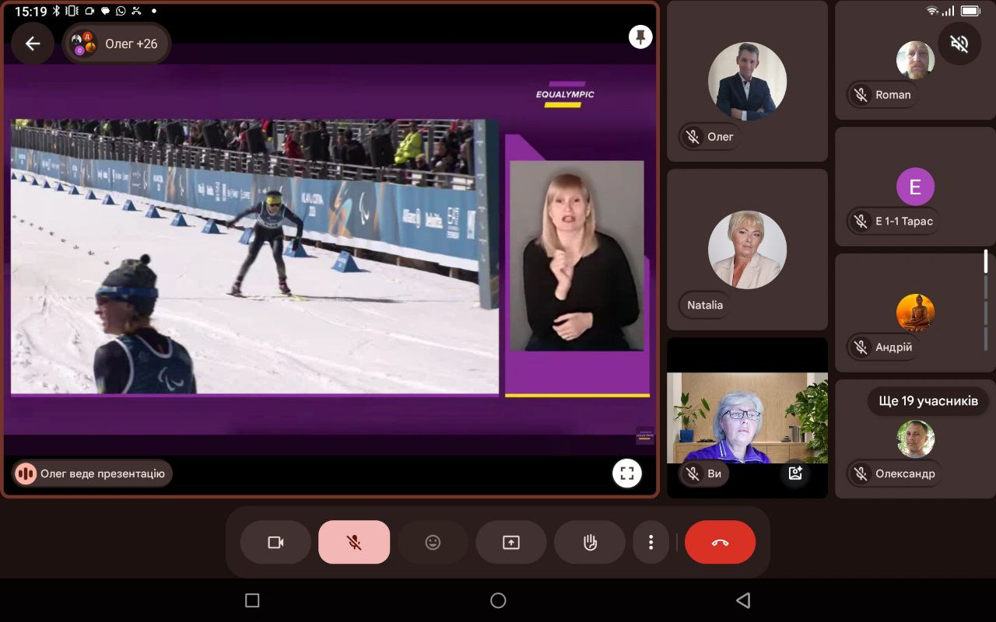
Task: Tap the "Natalia" name label
Action: [x=705, y=306]
